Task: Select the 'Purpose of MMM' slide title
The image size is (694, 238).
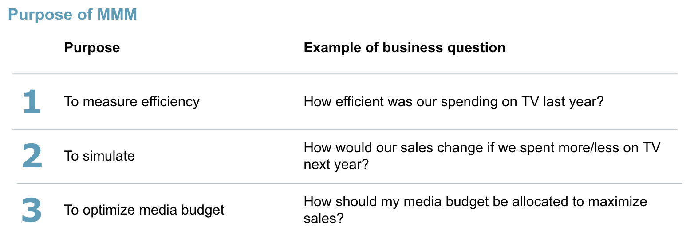Action: pyautogui.click(x=72, y=15)
